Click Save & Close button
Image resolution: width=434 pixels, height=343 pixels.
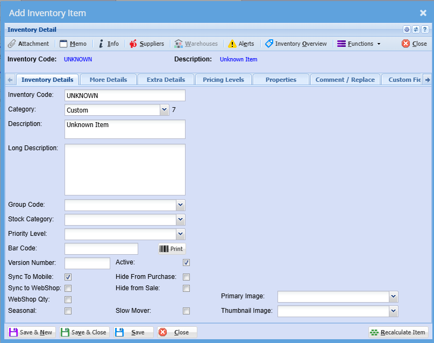tap(84, 332)
